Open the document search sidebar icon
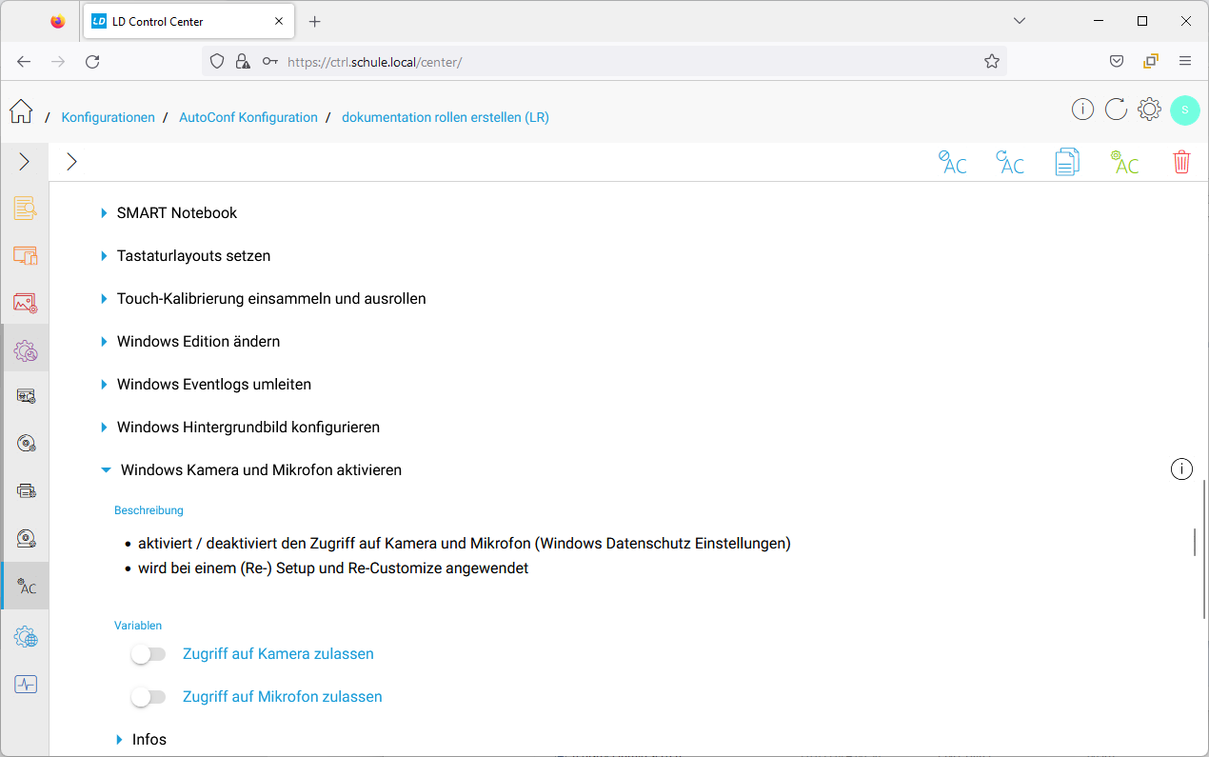The image size is (1209, 757). point(26,209)
